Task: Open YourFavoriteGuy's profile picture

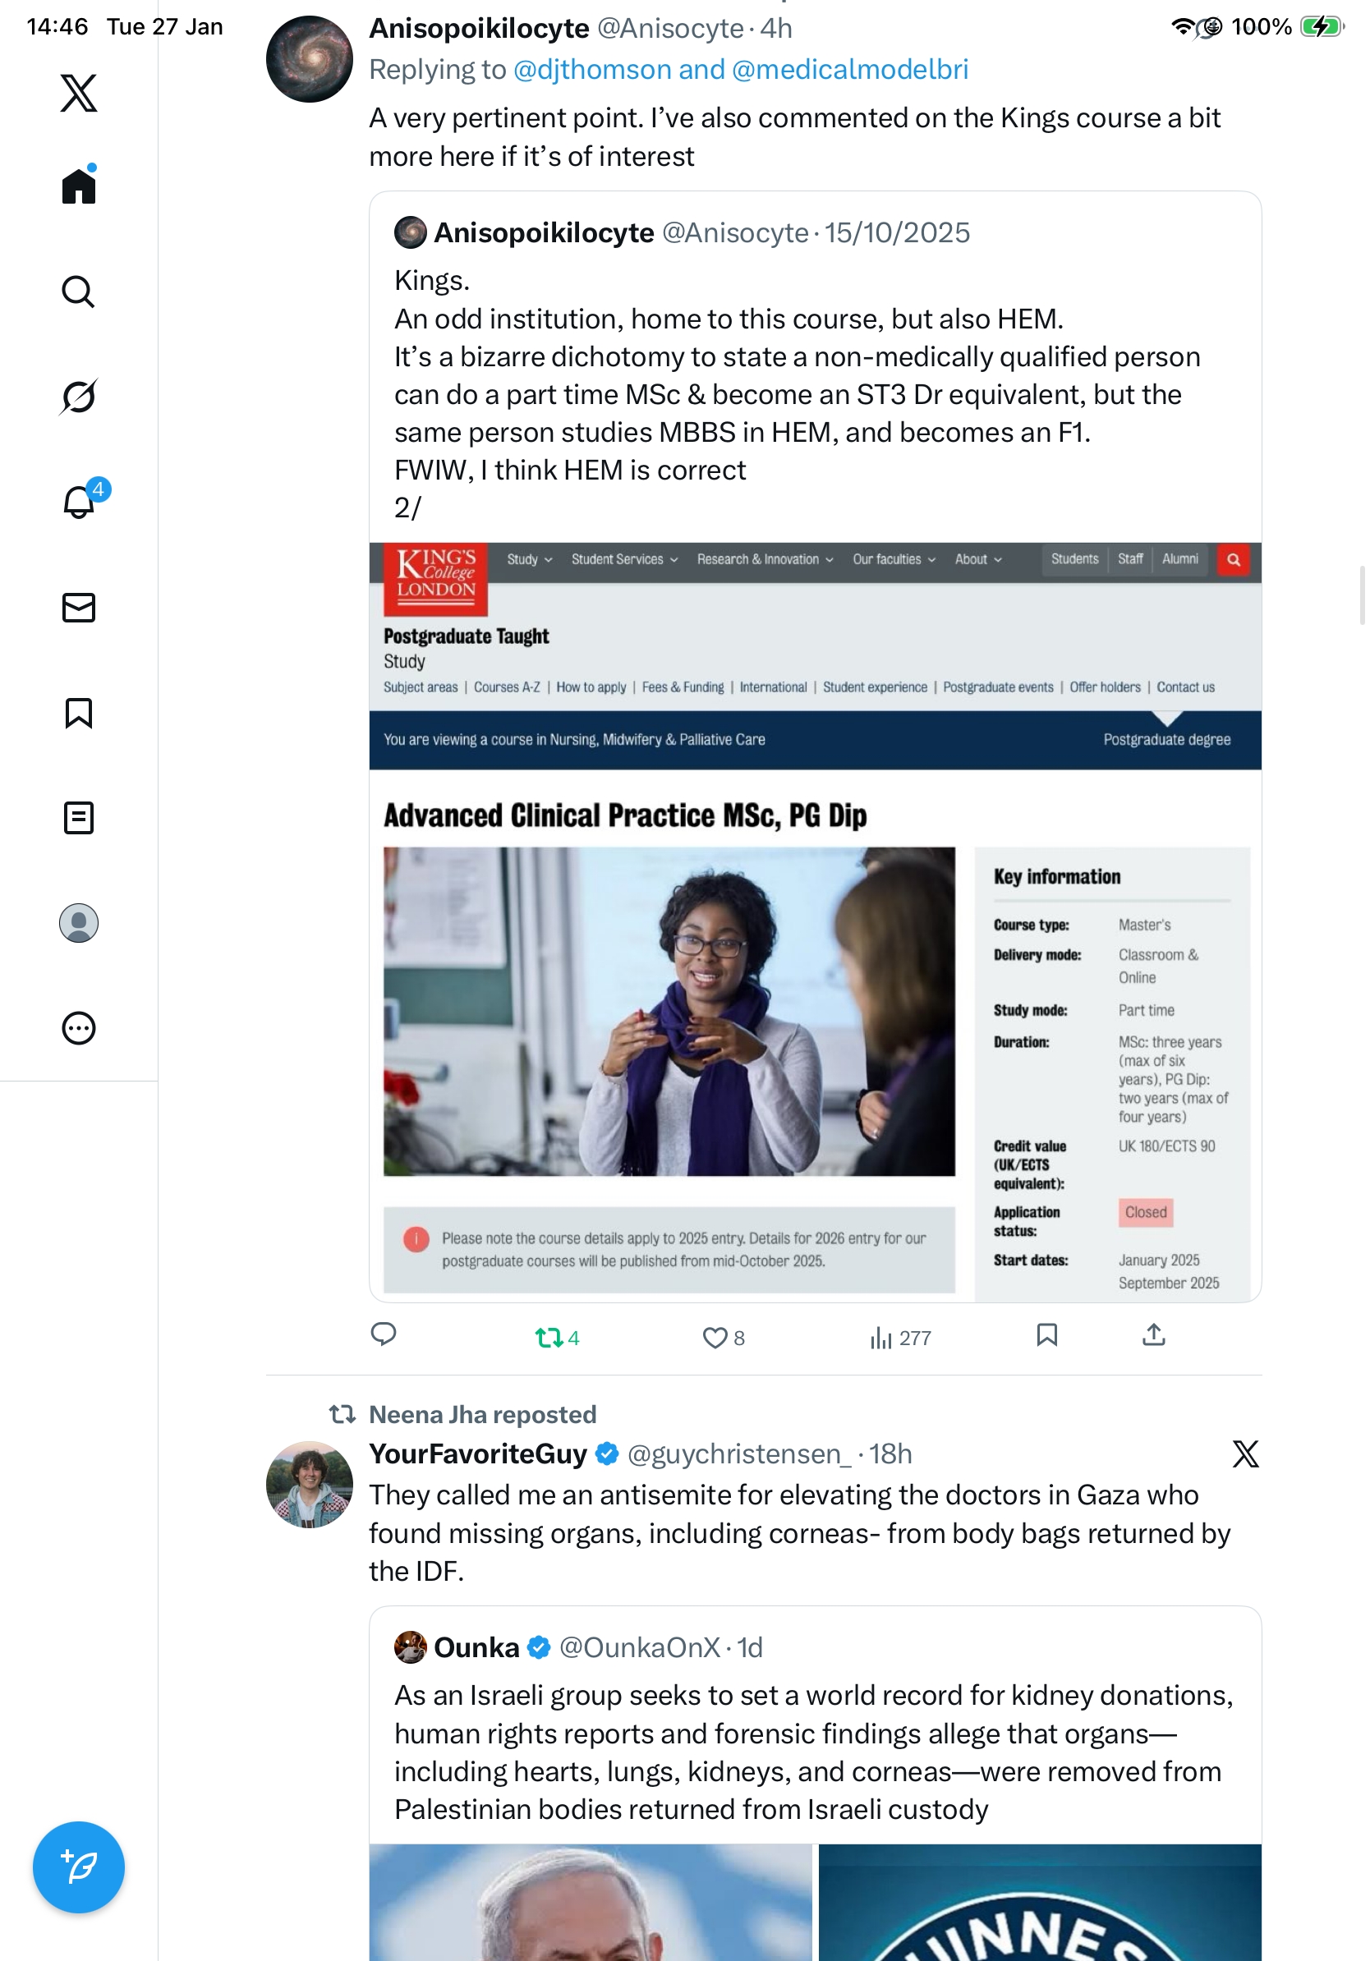Action: [309, 1484]
